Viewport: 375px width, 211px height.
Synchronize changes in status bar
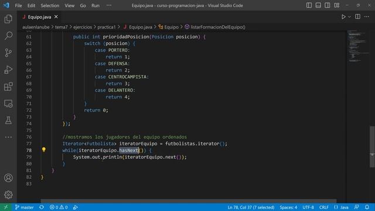click(42, 207)
